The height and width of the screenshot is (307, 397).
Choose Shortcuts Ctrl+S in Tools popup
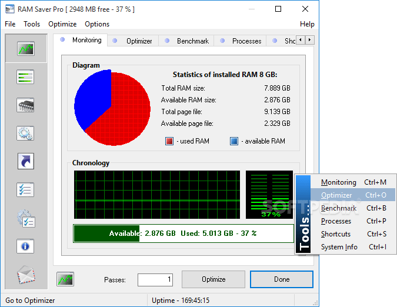point(353,234)
